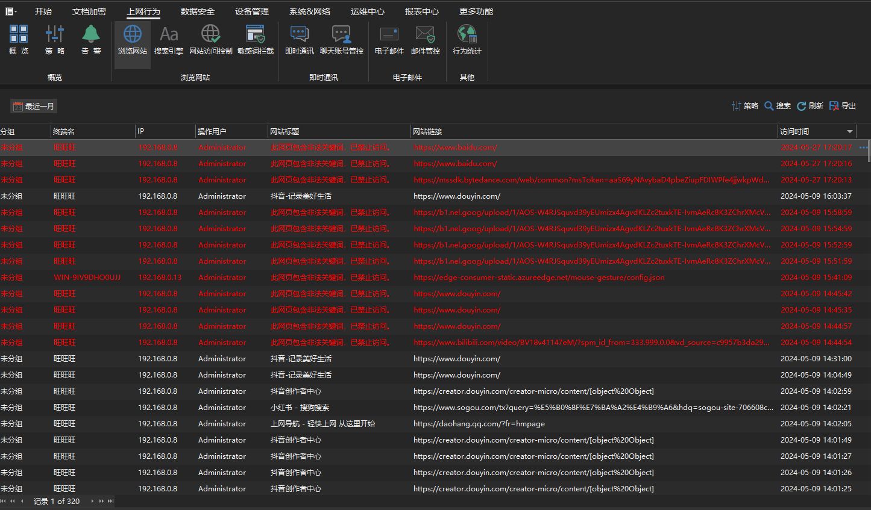Open the 系统&网络 tab
This screenshot has width=871, height=510.
coord(310,11)
